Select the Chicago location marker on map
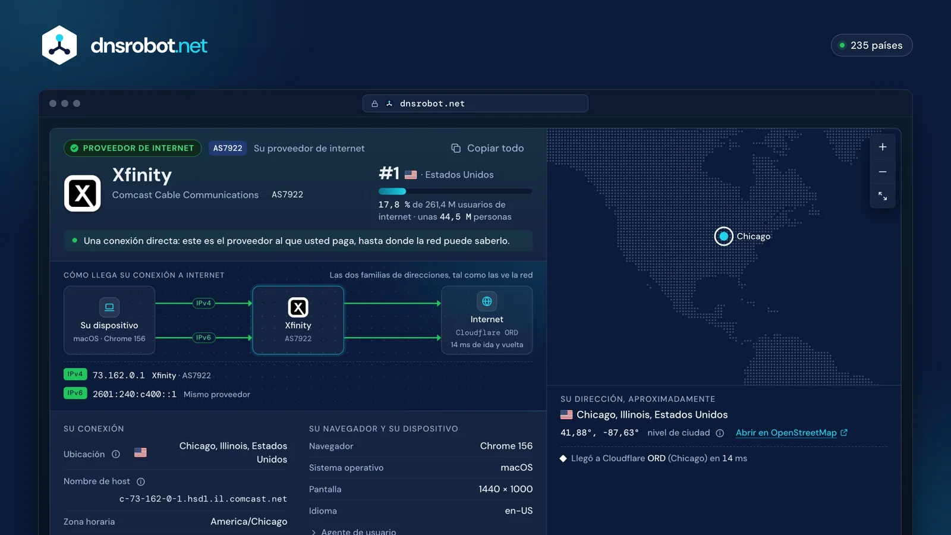Viewport: 951px width, 535px height. pyautogui.click(x=723, y=236)
